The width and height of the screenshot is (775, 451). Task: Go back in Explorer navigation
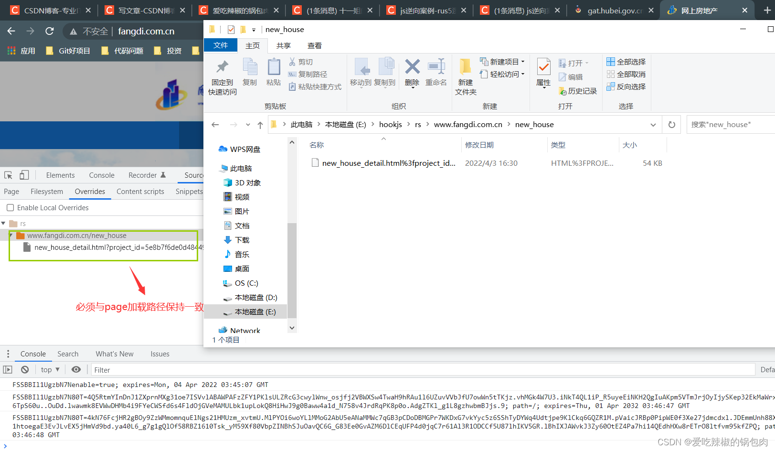[x=215, y=125]
